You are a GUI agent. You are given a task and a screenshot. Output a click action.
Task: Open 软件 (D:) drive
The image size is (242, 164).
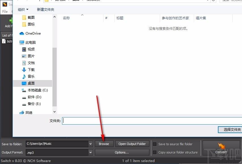click(x=34, y=97)
